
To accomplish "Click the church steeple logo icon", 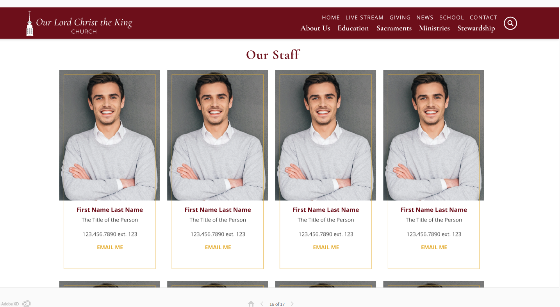I will click(x=30, y=23).
